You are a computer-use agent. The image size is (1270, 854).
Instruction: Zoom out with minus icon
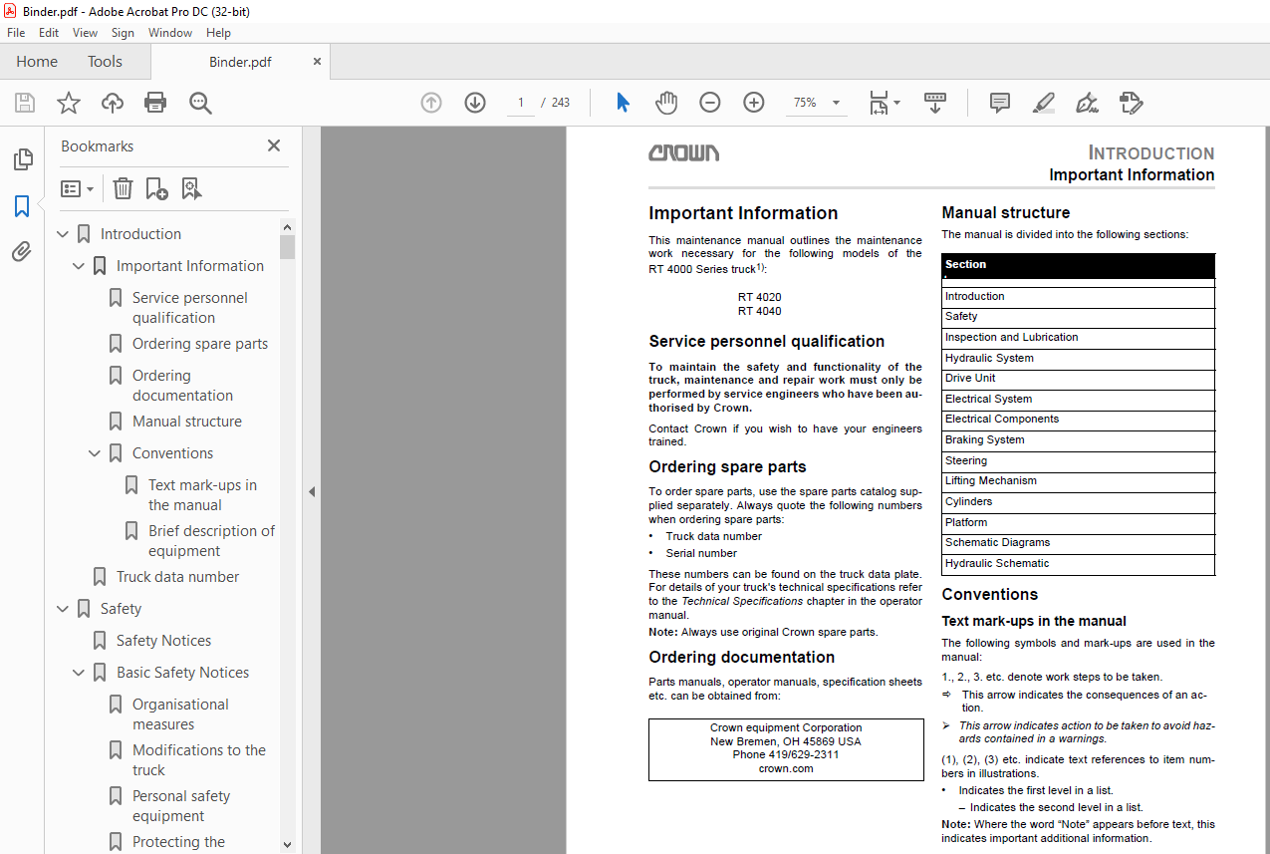(710, 103)
